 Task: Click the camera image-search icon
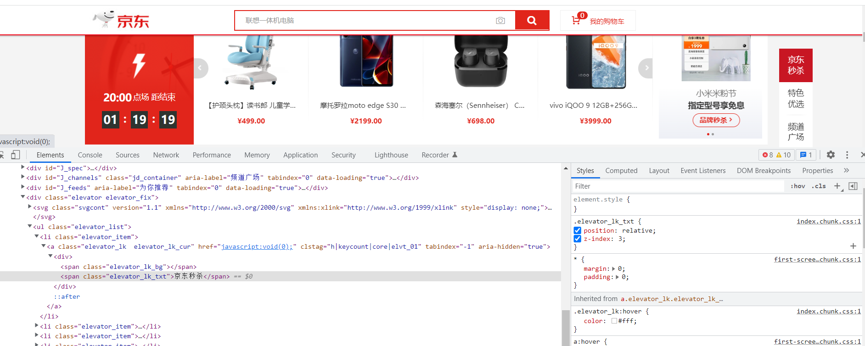[500, 21]
